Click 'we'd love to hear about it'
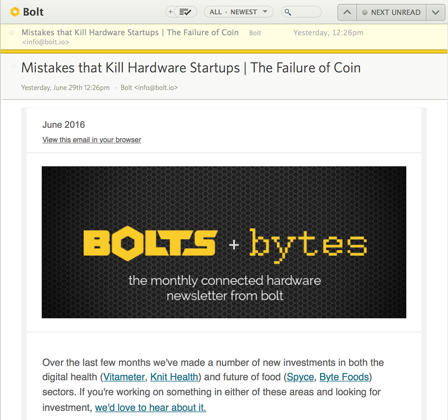The image size is (448, 420). point(150,407)
